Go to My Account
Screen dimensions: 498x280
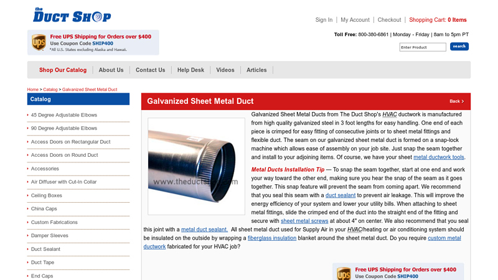355,20
